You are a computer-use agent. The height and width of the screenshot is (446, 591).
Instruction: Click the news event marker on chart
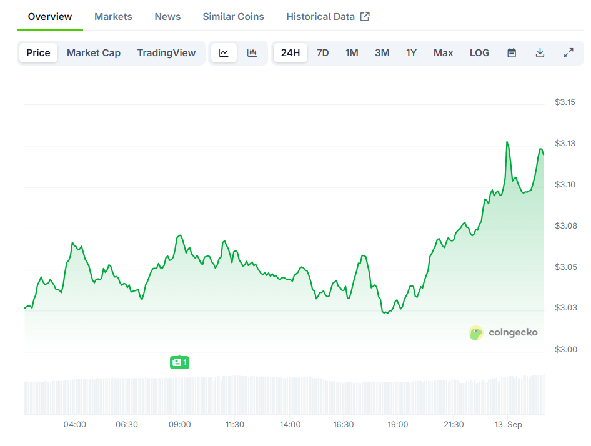click(179, 362)
